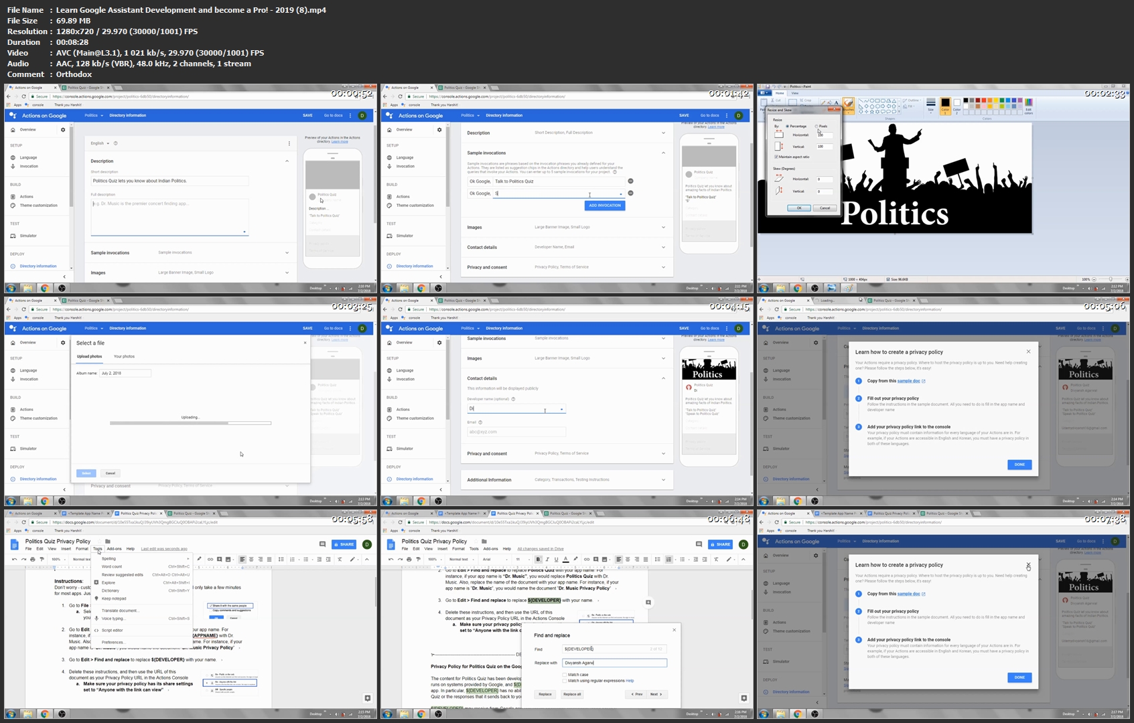Toggle Italic in 00:06:48 Docs toolbar
This screenshot has height=723, width=1134.
point(547,559)
